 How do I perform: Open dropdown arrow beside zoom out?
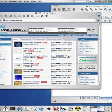click(x=34, y=17)
